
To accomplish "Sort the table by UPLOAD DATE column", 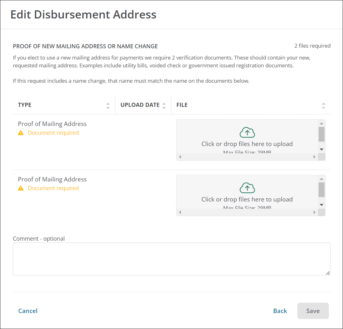I will tap(164, 106).
